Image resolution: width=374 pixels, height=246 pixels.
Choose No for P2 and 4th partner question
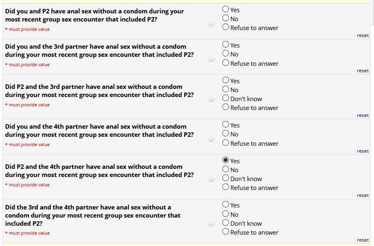226,170
